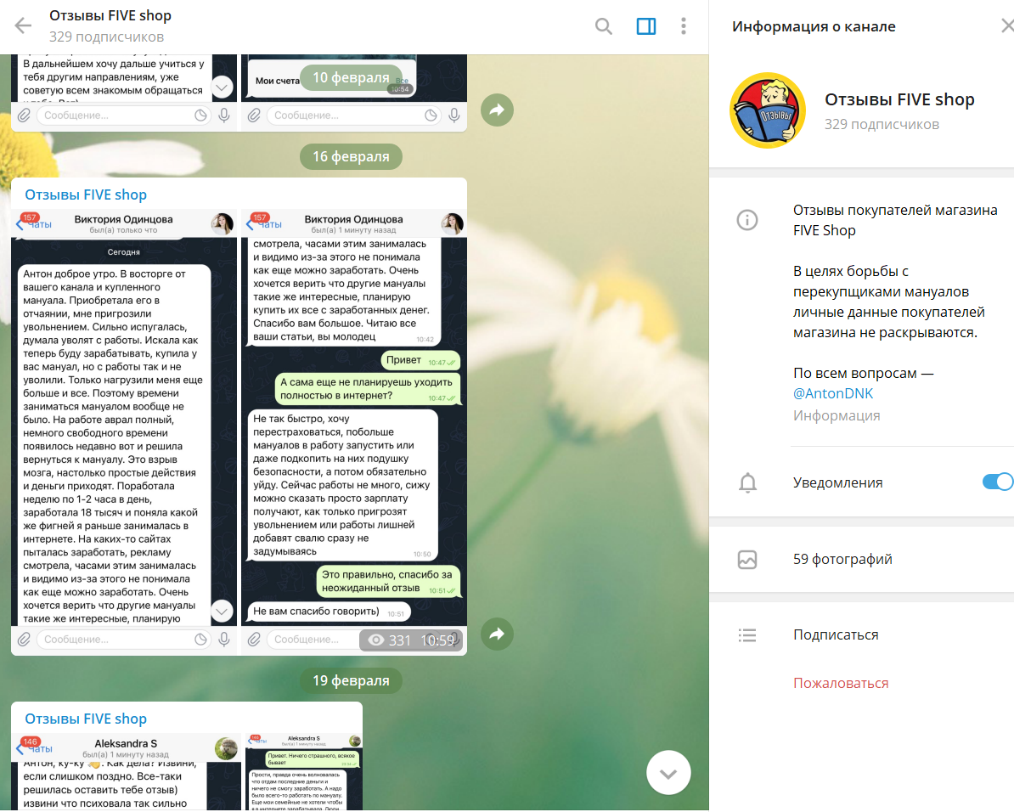This screenshot has width=1014, height=812.
Task: Open the three-dot channel menu
Action: (x=684, y=26)
